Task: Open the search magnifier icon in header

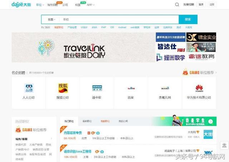Action: (177, 5)
